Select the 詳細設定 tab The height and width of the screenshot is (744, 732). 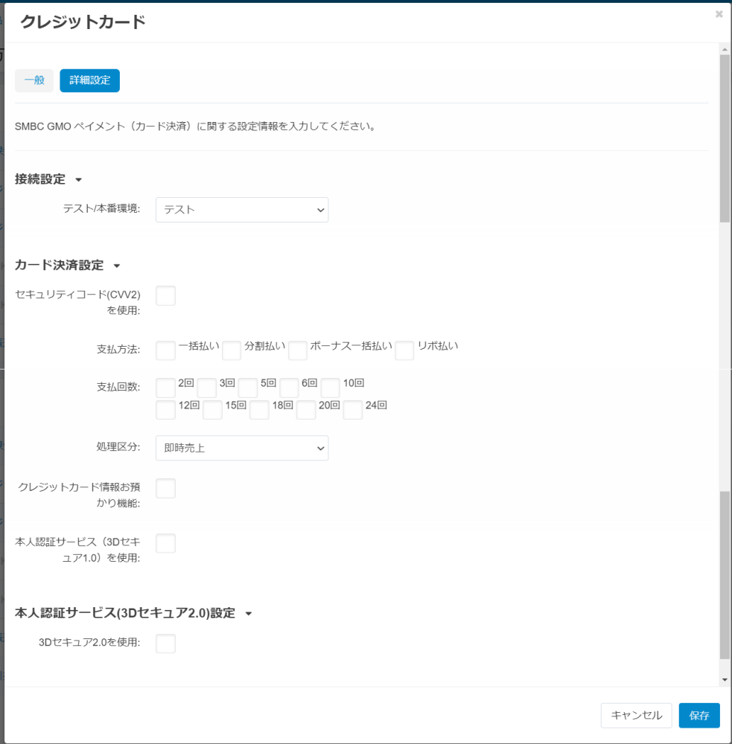[90, 80]
